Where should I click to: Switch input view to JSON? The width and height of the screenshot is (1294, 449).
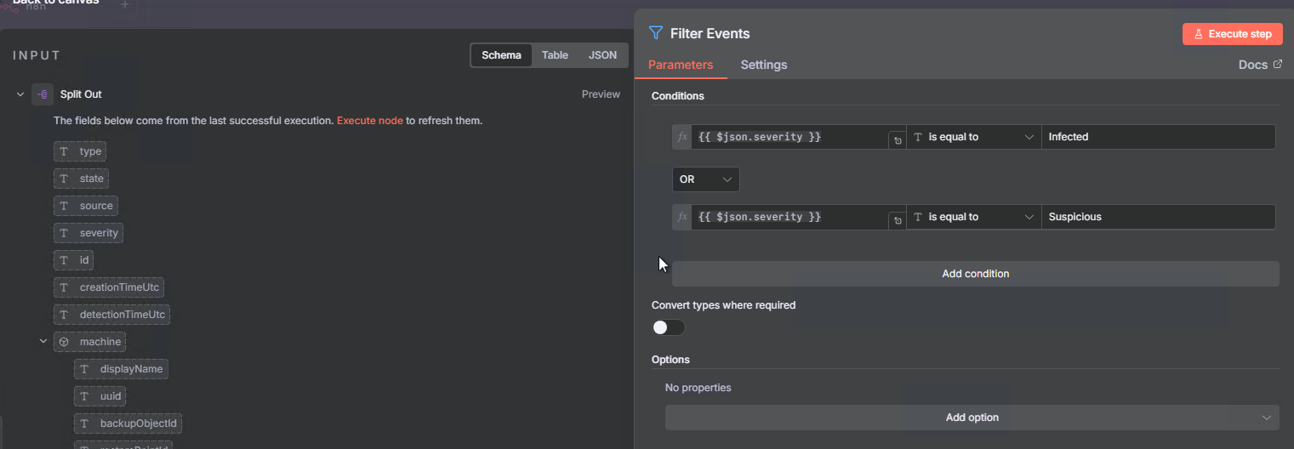[x=602, y=55]
